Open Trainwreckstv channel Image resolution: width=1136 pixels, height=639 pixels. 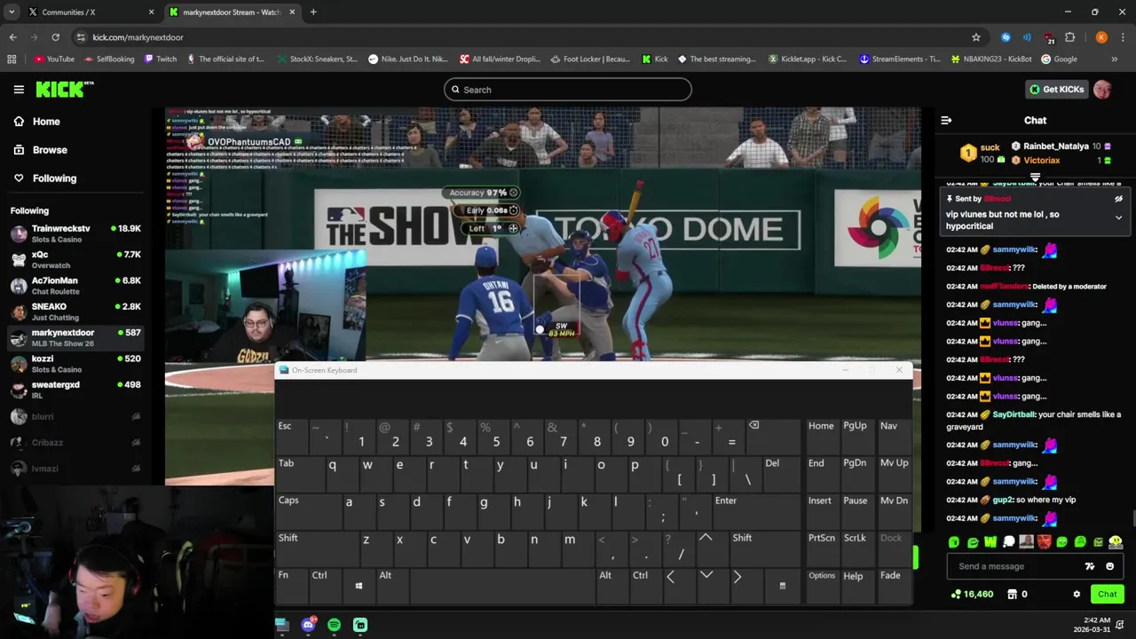click(x=75, y=233)
